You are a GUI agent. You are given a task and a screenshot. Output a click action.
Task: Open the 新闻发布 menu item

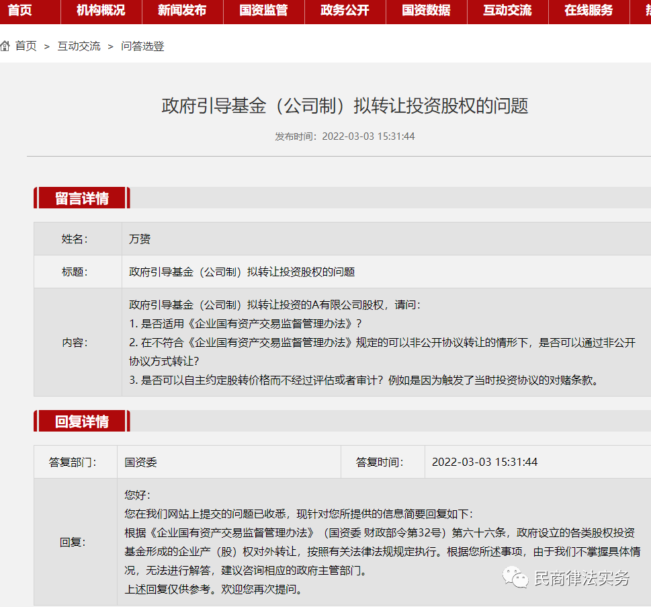[182, 10]
